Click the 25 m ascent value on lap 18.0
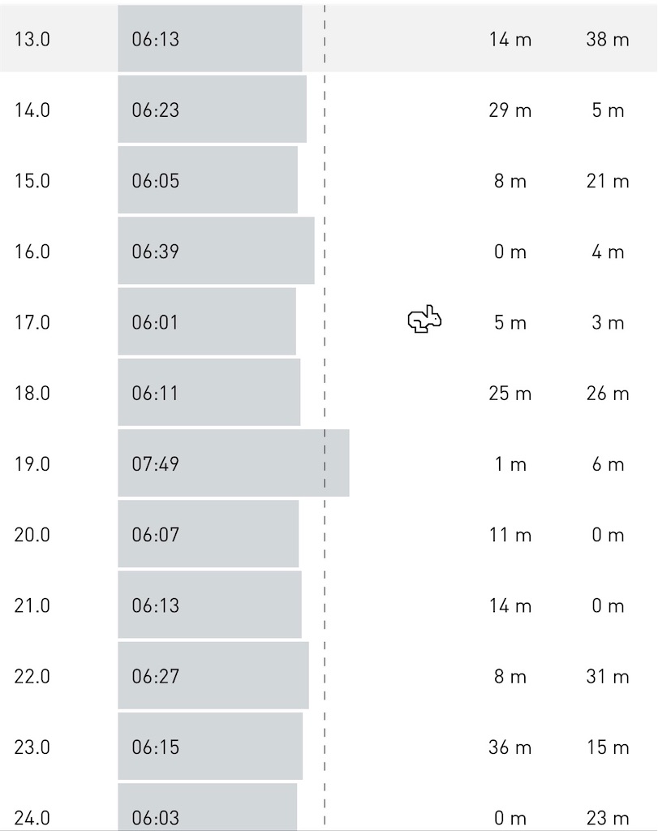The height and width of the screenshot is (831, 658). (510, 394)
